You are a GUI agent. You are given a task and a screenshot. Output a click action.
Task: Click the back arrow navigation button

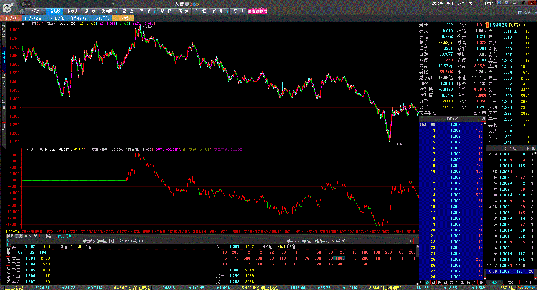pos(24,4)
